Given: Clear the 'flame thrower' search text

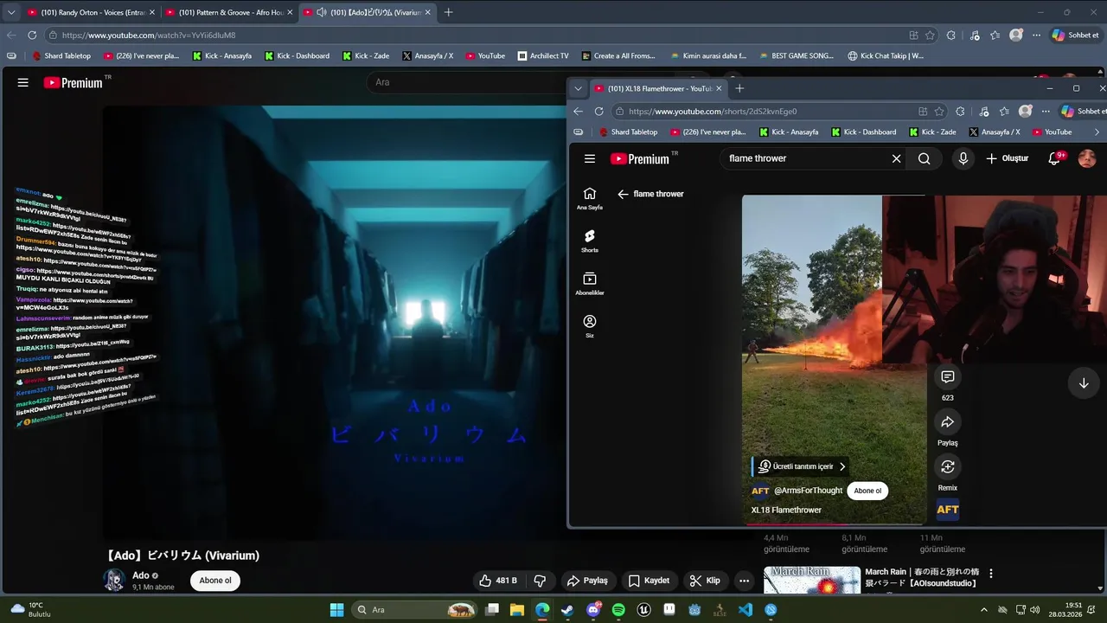Looking at the screenshot, I should (896, 158).
